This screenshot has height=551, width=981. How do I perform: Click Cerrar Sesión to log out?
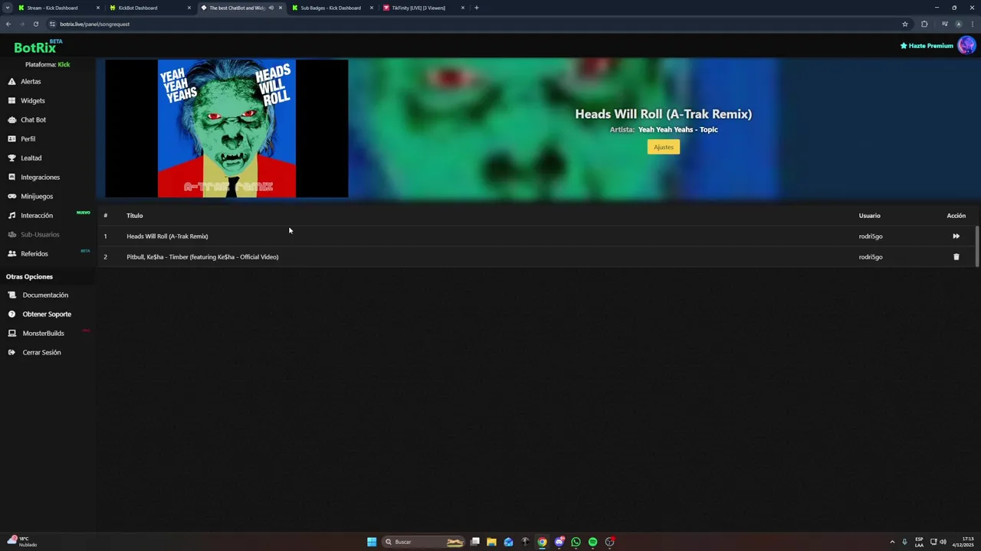(34, 352)
